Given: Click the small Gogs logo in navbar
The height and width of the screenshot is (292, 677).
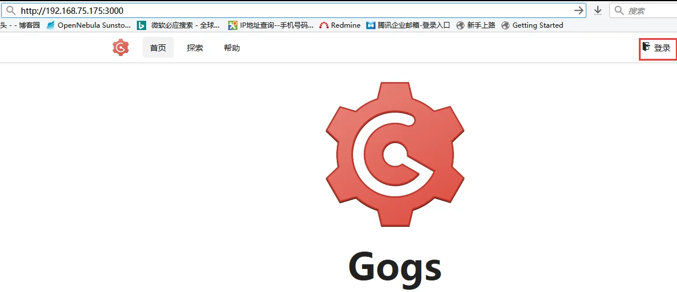Looking at the screenshot, I should coord(120,48).
